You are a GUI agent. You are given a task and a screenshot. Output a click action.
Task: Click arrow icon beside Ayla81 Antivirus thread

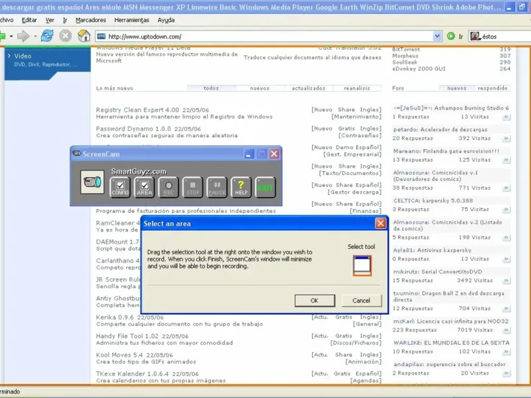(506, 259)
